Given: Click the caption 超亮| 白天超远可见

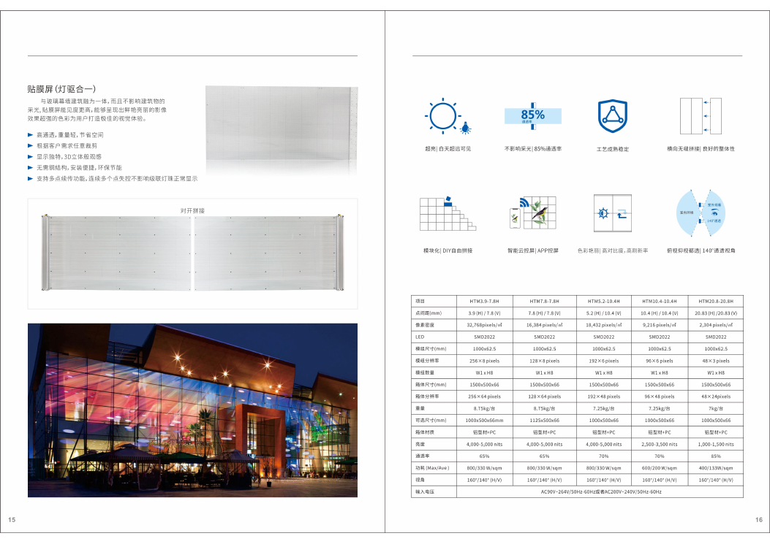Looking at the screenshot, I should (x=448, y=149).
